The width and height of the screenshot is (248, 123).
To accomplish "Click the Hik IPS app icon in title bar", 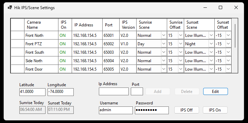I will pyautogui.click(x=10, y=7).
